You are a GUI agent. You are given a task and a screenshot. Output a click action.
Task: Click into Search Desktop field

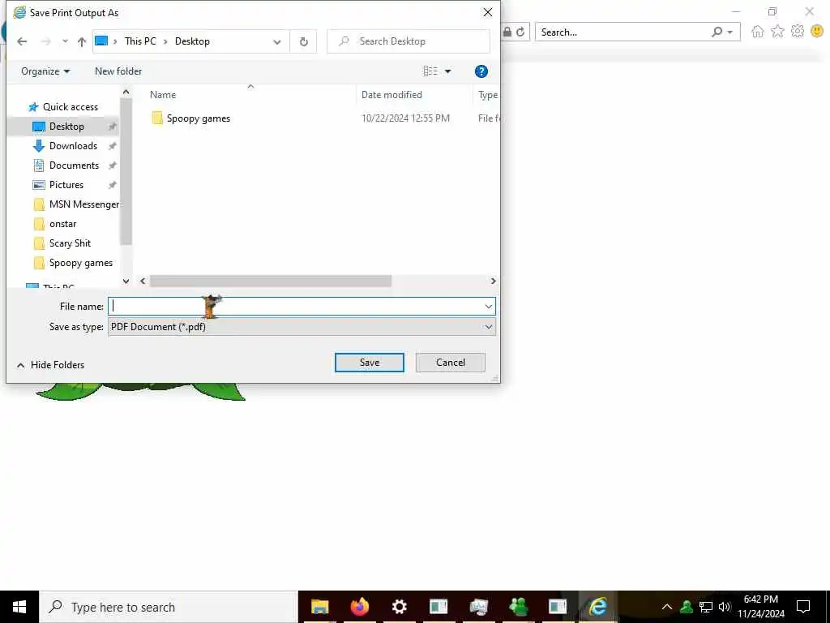click(409, 41)
